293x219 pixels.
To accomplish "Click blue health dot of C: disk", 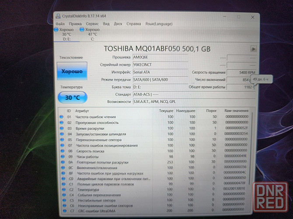I will pyautogui.click(x=82, y=30).
